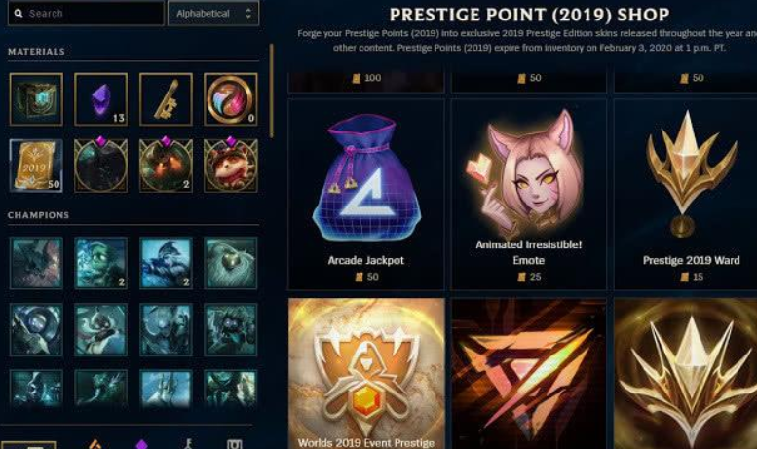757x449 pixels.
Task: Select the 2019 Prestige Points token
Action: pyautogui.click(x=36, y=166)
